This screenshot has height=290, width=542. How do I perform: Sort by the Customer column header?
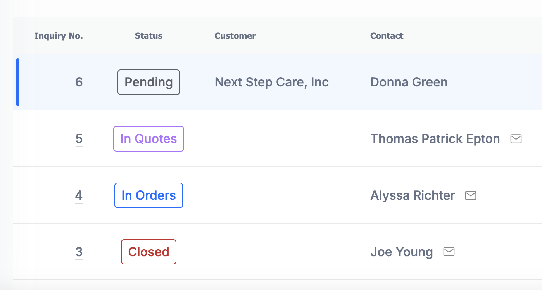[235, 36]
